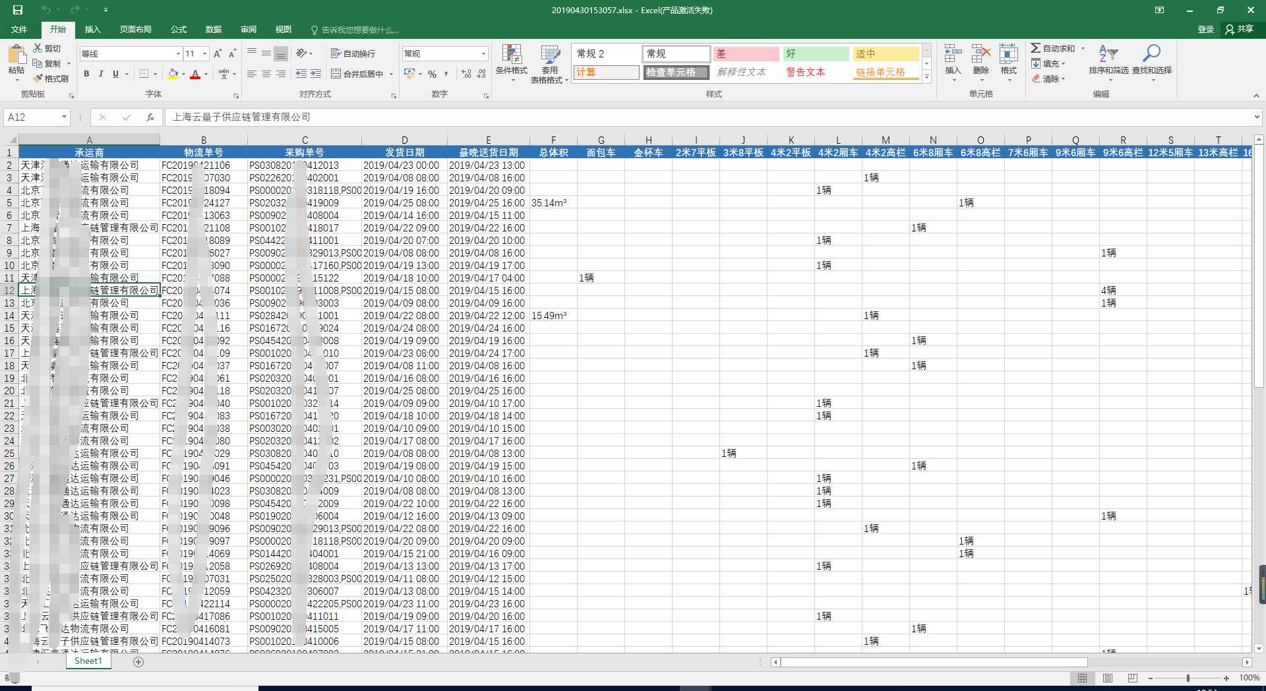Save the workbook with the floppy disk icon

point(18,10)
